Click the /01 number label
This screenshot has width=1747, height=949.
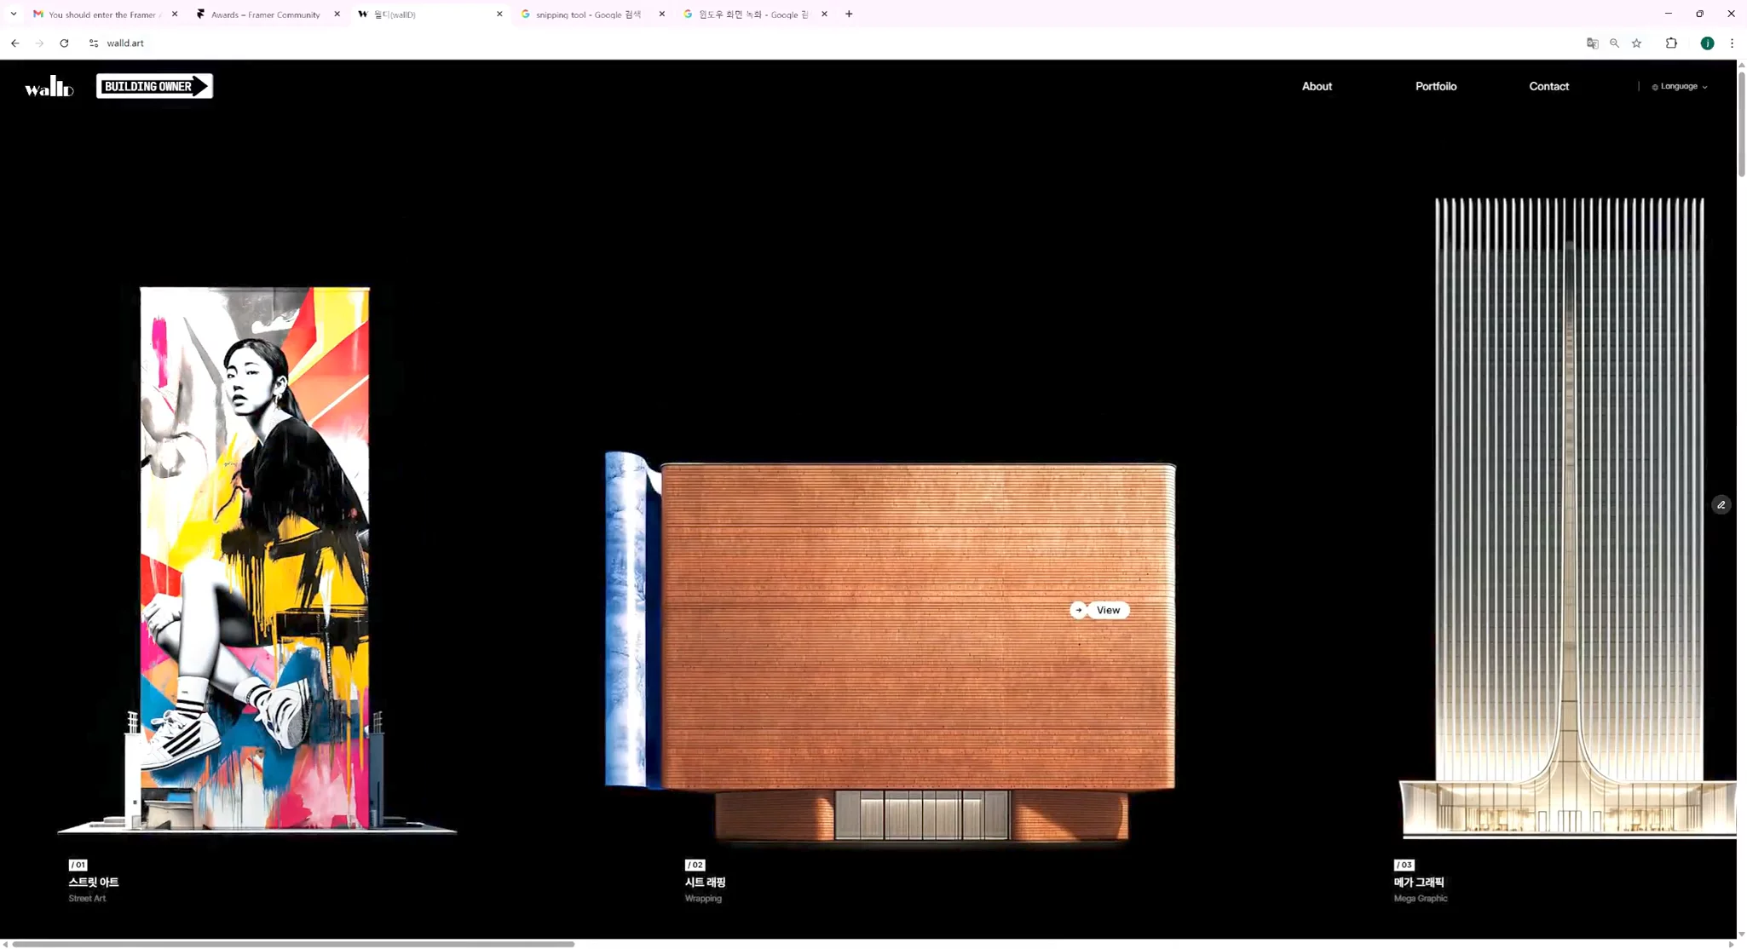78,865
